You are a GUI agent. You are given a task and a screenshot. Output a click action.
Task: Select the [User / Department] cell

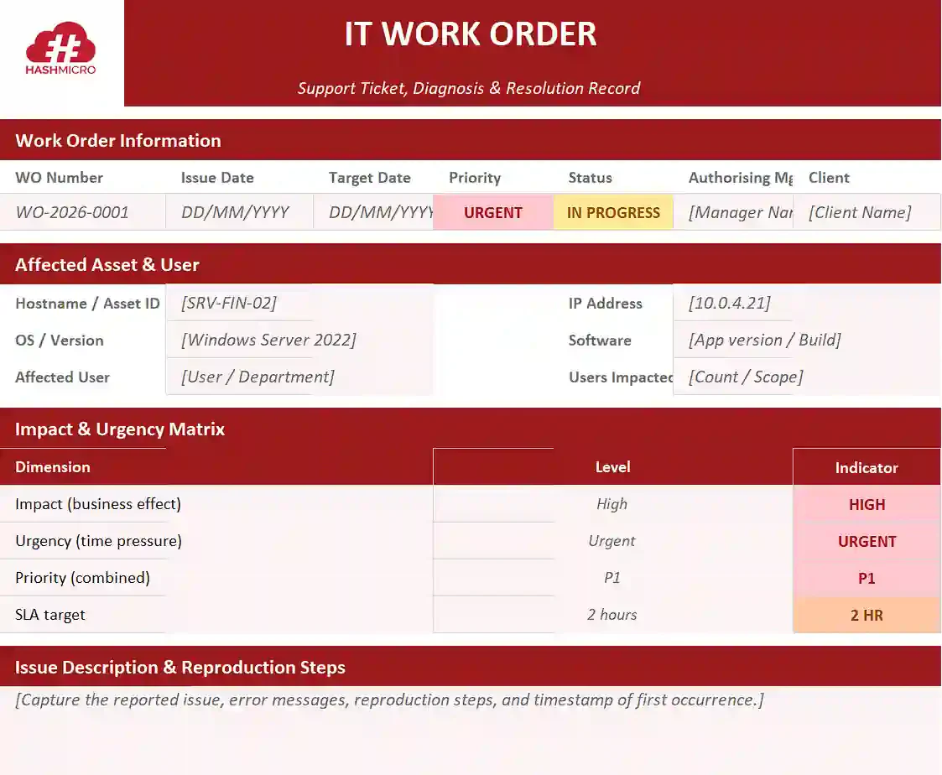point(299,377)
